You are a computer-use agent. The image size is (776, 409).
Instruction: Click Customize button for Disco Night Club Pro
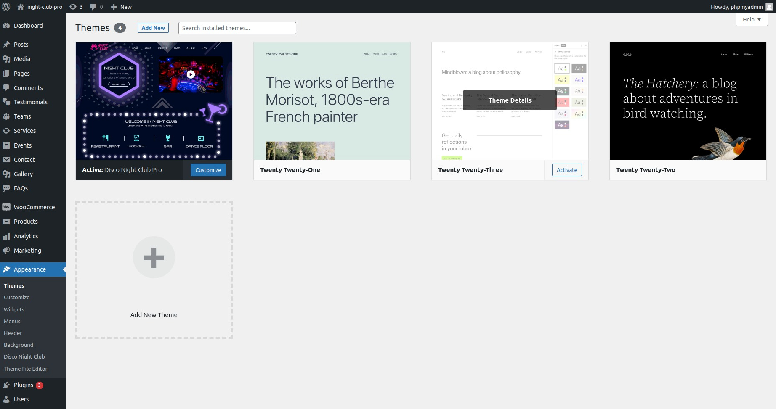[x=208, y=170]
